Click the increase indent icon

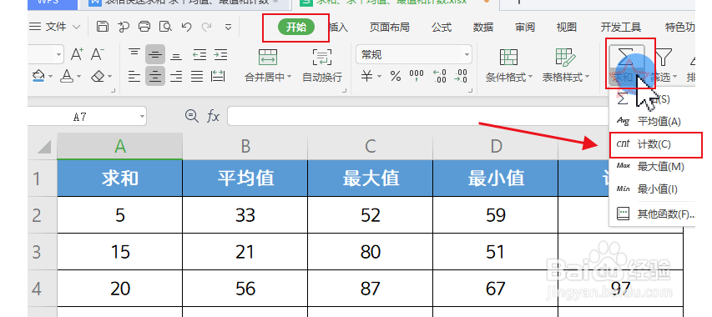[220, 55]
